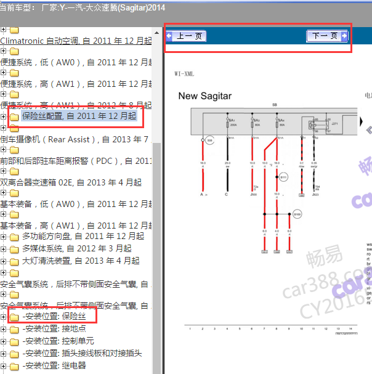Expand -安装位置: 保险丝 tree node
The height and width of the screenshot is (374, 372).
[3, 317]
